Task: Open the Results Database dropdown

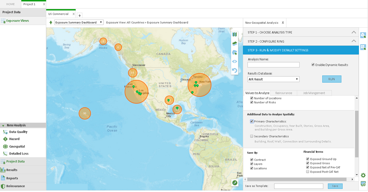Action: [x=273, y=79]
